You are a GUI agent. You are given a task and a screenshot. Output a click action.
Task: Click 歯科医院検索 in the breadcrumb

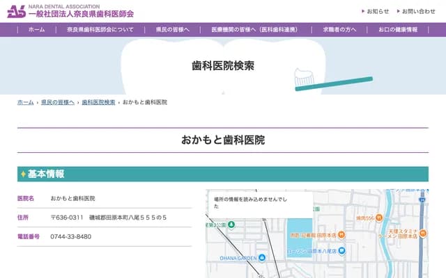click(98, 102)
